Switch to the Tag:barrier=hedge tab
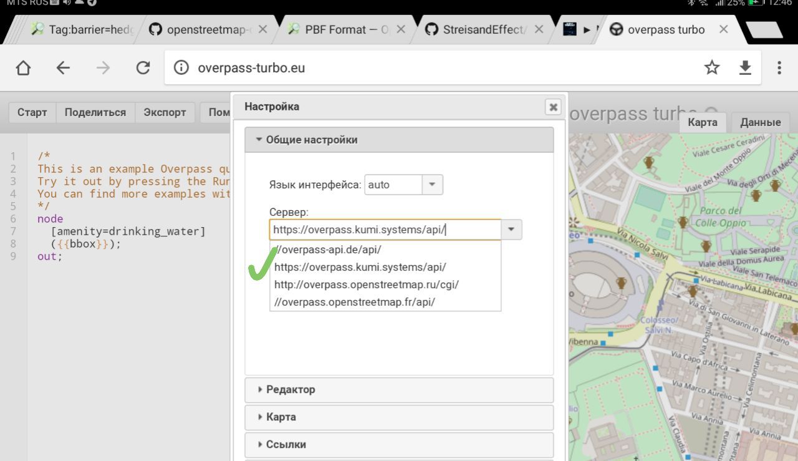This screenshot has height=461, width=798. point(81,29)
